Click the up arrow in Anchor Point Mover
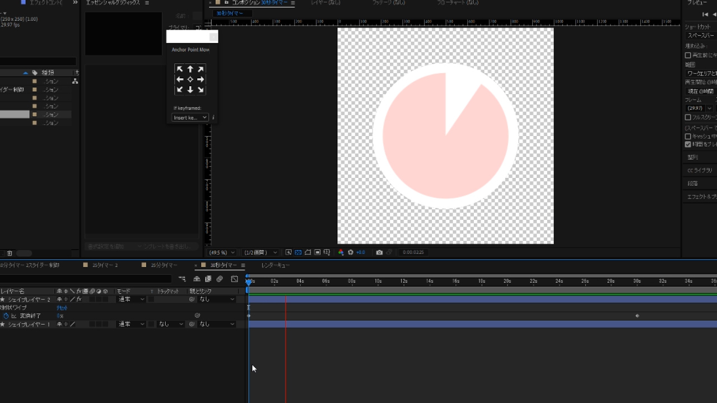Viewport: 717px width, 403px height. click(x=190, y=69)
